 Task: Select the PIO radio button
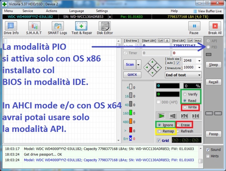208,47
